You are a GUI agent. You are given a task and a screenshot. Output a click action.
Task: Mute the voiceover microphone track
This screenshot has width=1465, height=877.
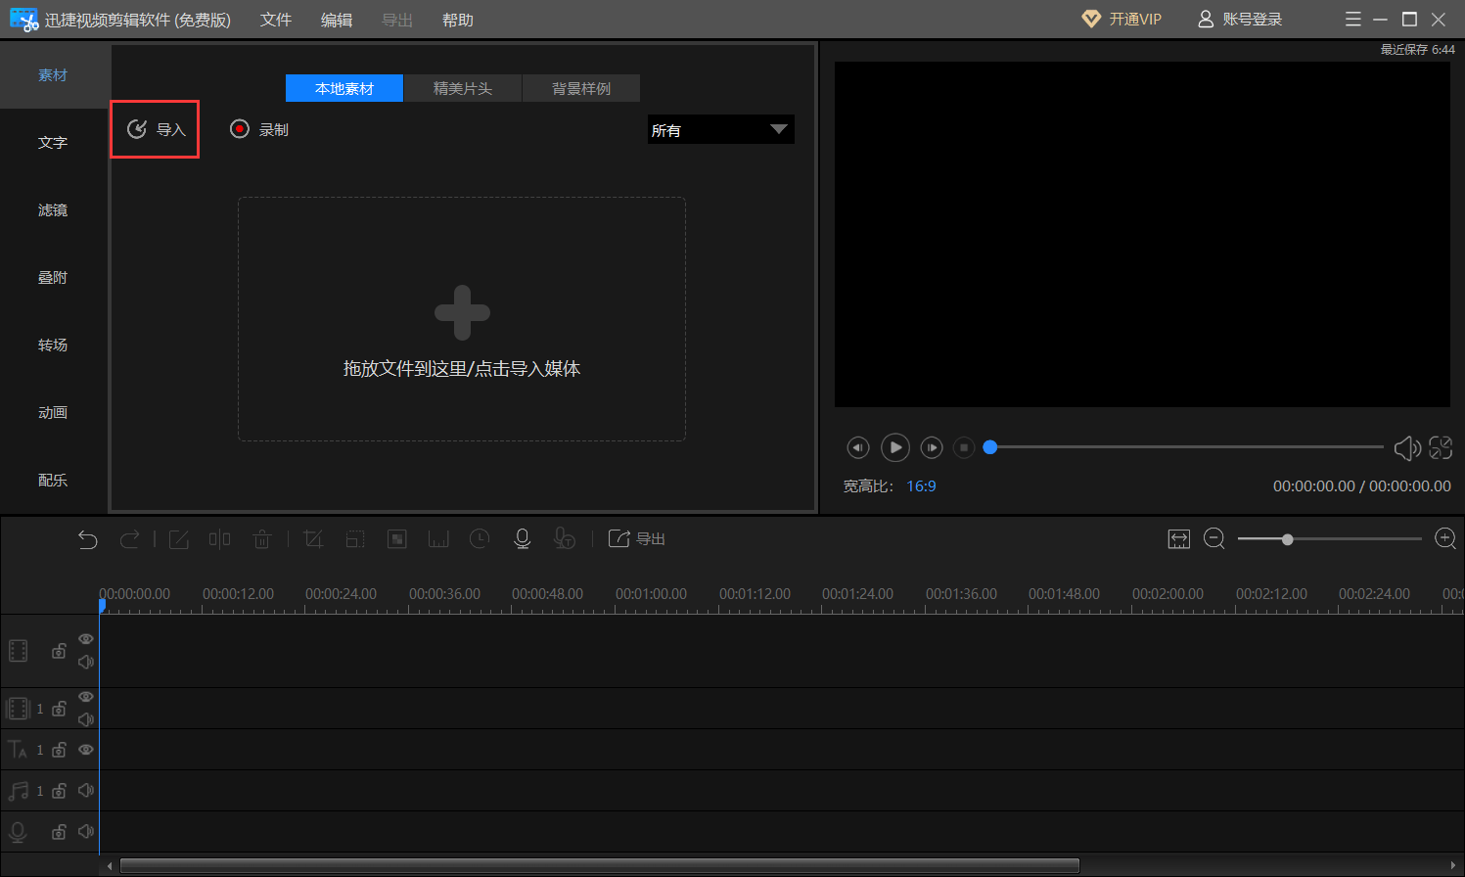point(86,832)
